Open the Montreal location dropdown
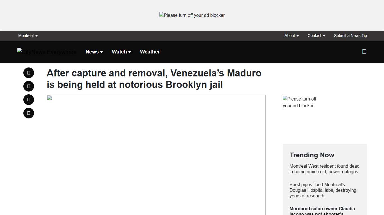 [x=28, y=36]
